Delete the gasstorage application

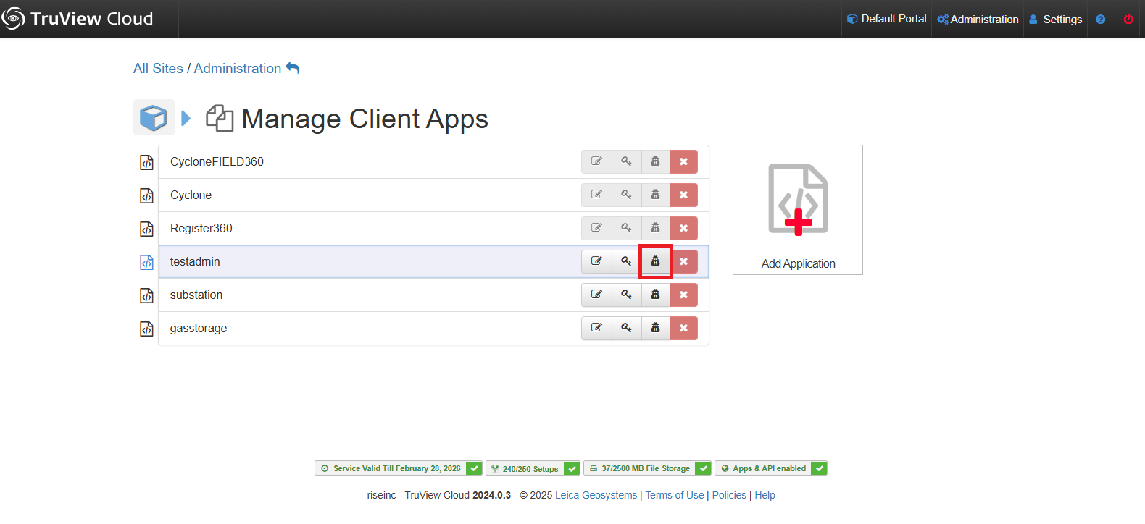tap(683, 328)
